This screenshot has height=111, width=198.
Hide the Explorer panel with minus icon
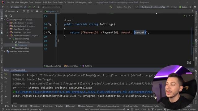[41, 11]
